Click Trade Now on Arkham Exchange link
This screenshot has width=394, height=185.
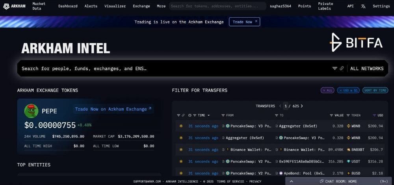[x=113, y=109]
